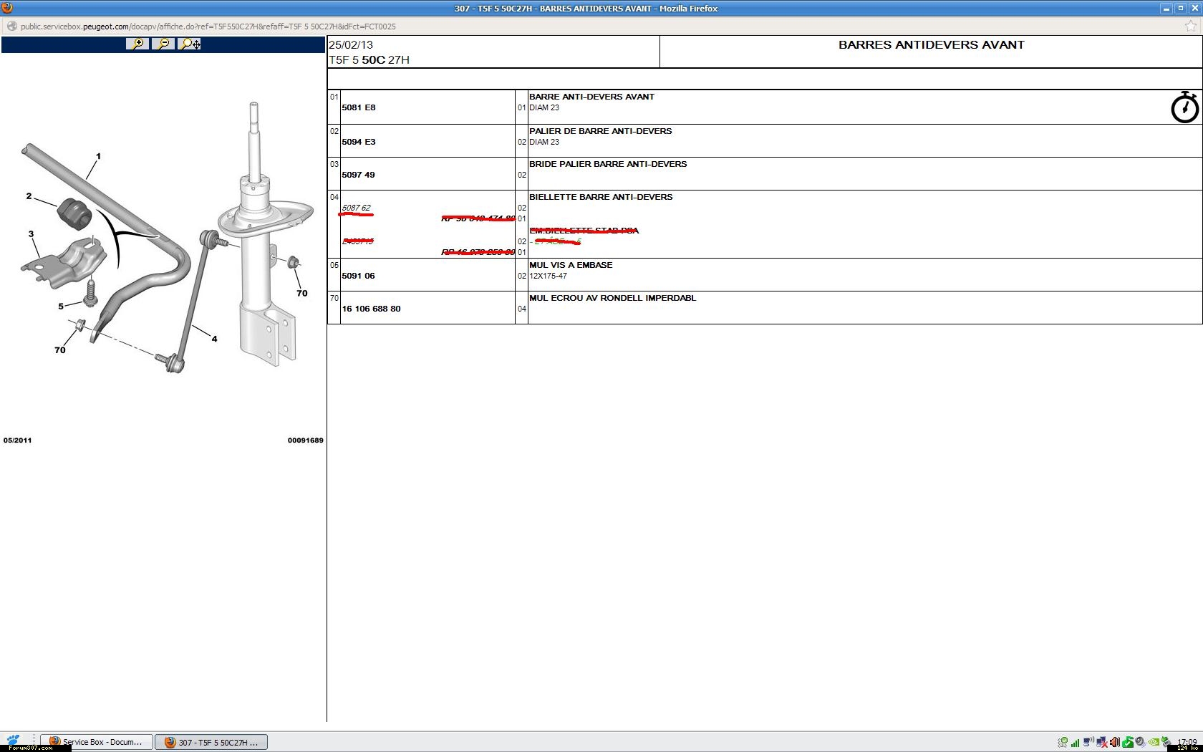
Task: Open the stopwatch labour-time icon
Action: (1184, 107)
